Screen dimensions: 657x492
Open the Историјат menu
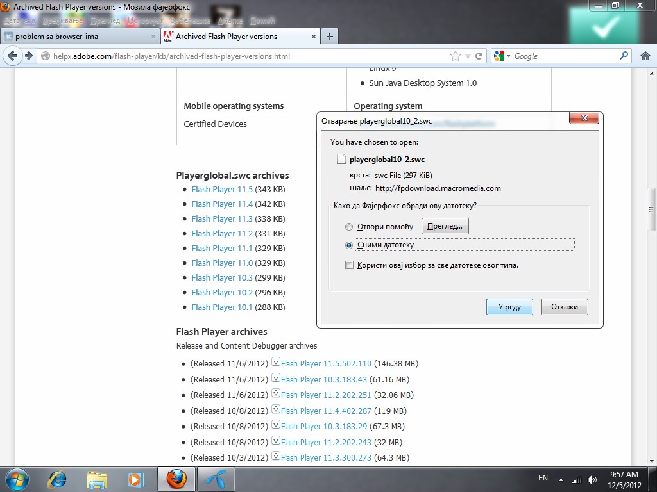145,20
